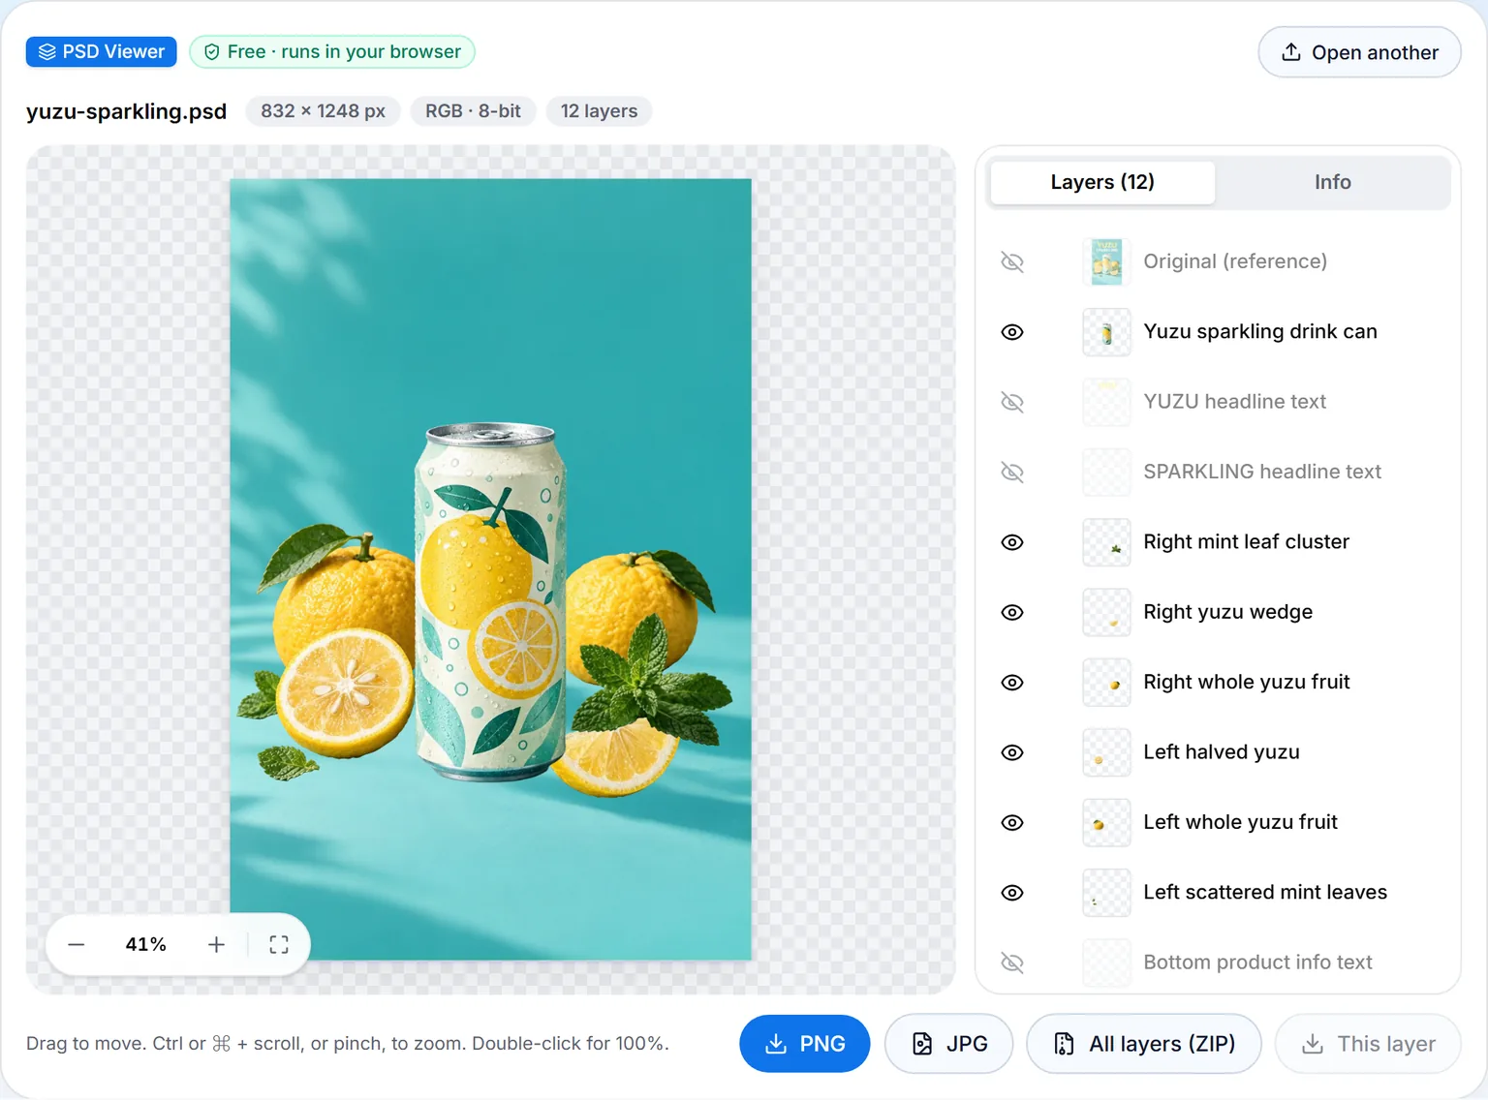Click the 12 layers badge
1488x1100 pixels.
click(599, 111)
